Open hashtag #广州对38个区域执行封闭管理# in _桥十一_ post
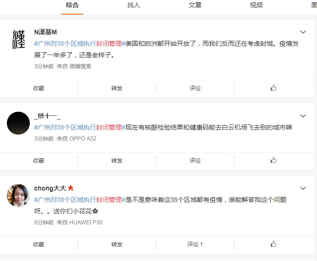The height and width of the screenshot is (261, 317). (x=80, y=127)
